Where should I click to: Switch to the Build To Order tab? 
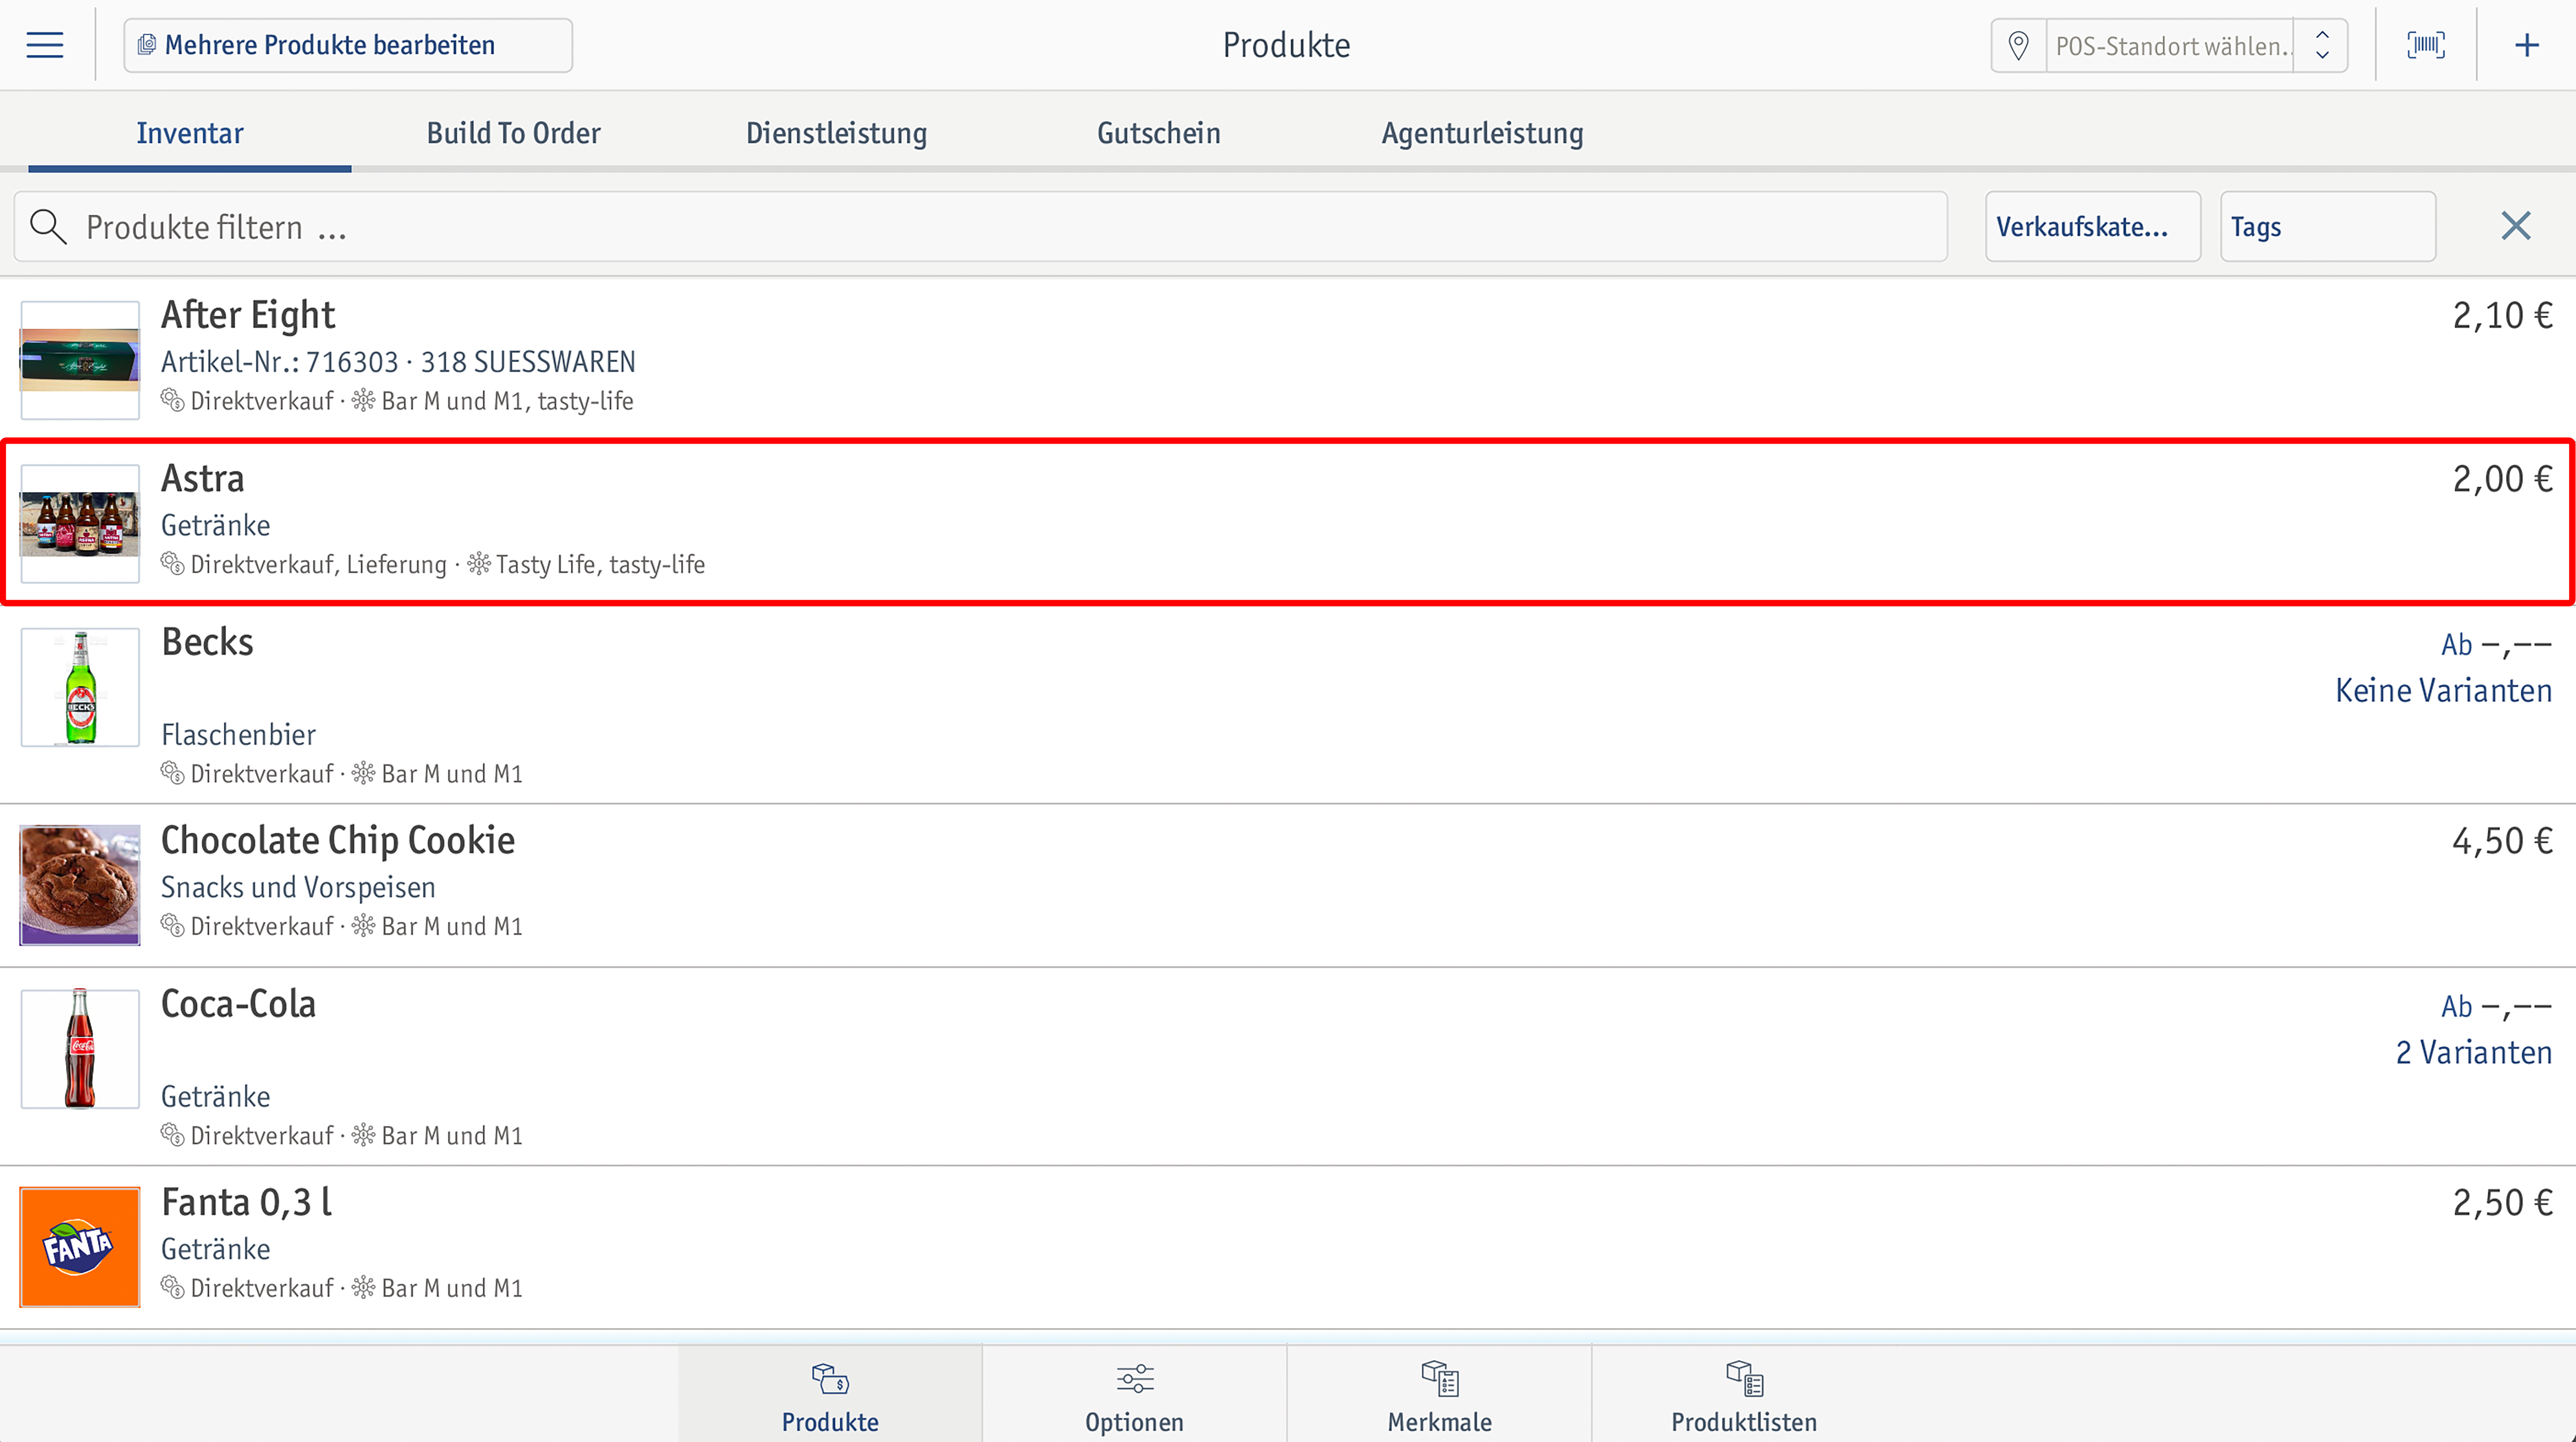pos(513,133)
